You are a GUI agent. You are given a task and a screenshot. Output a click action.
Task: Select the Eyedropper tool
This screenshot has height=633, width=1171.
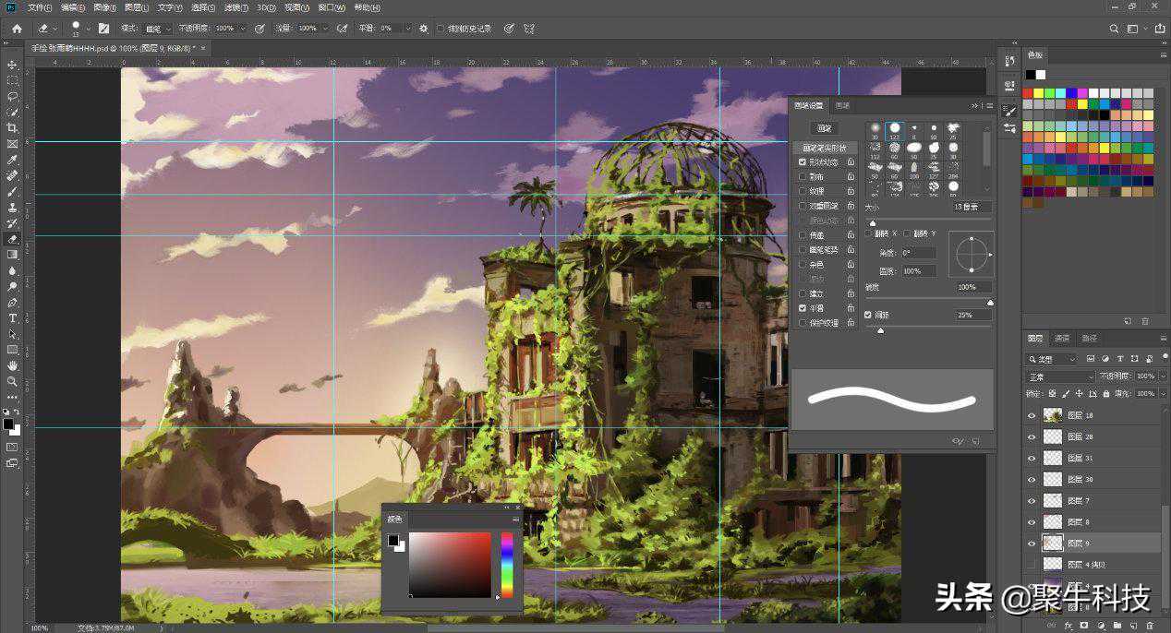13,159
